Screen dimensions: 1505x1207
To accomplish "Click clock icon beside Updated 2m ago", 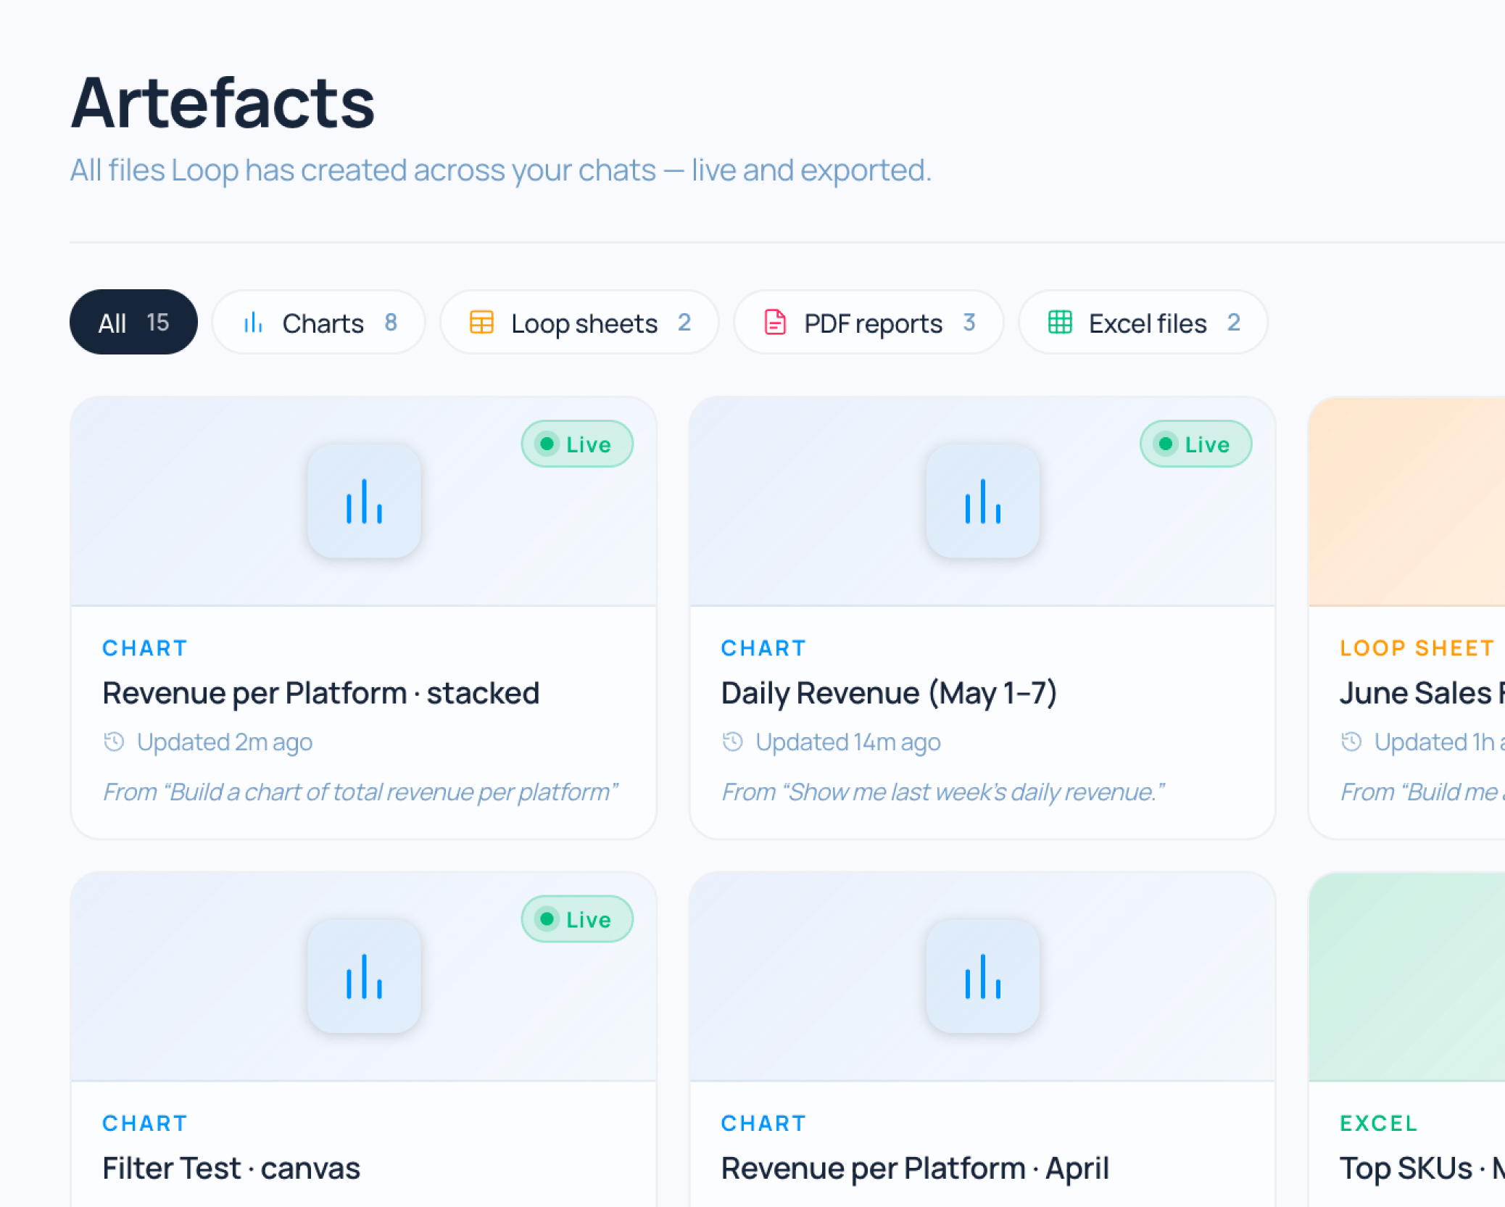I will 114,742.
